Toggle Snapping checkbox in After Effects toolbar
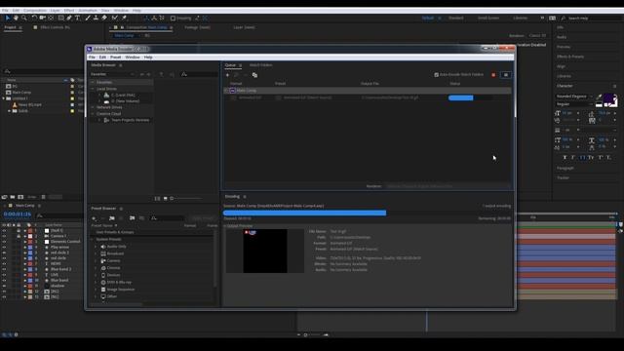This screenshot has height=351, width=624. point(173,19)
